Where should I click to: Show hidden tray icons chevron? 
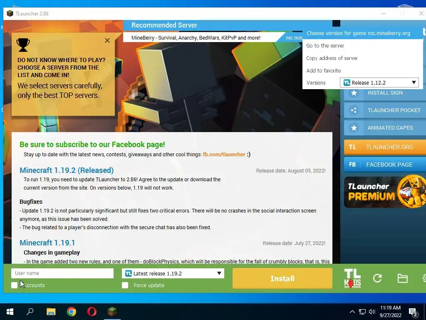click(352, 312)
